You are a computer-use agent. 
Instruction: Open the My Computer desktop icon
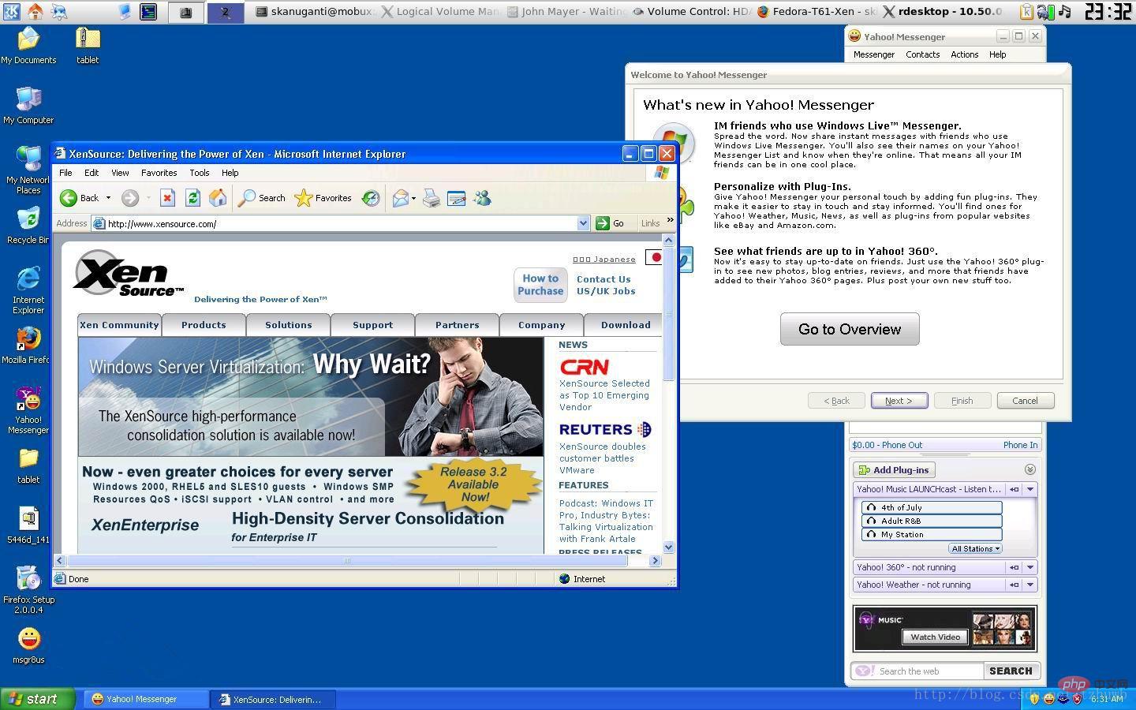point(28,106)
